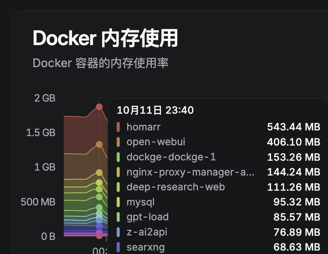Click the 111.26 MB value
Viewport: 328px width, 254px height.
click(x=294, y=187)
